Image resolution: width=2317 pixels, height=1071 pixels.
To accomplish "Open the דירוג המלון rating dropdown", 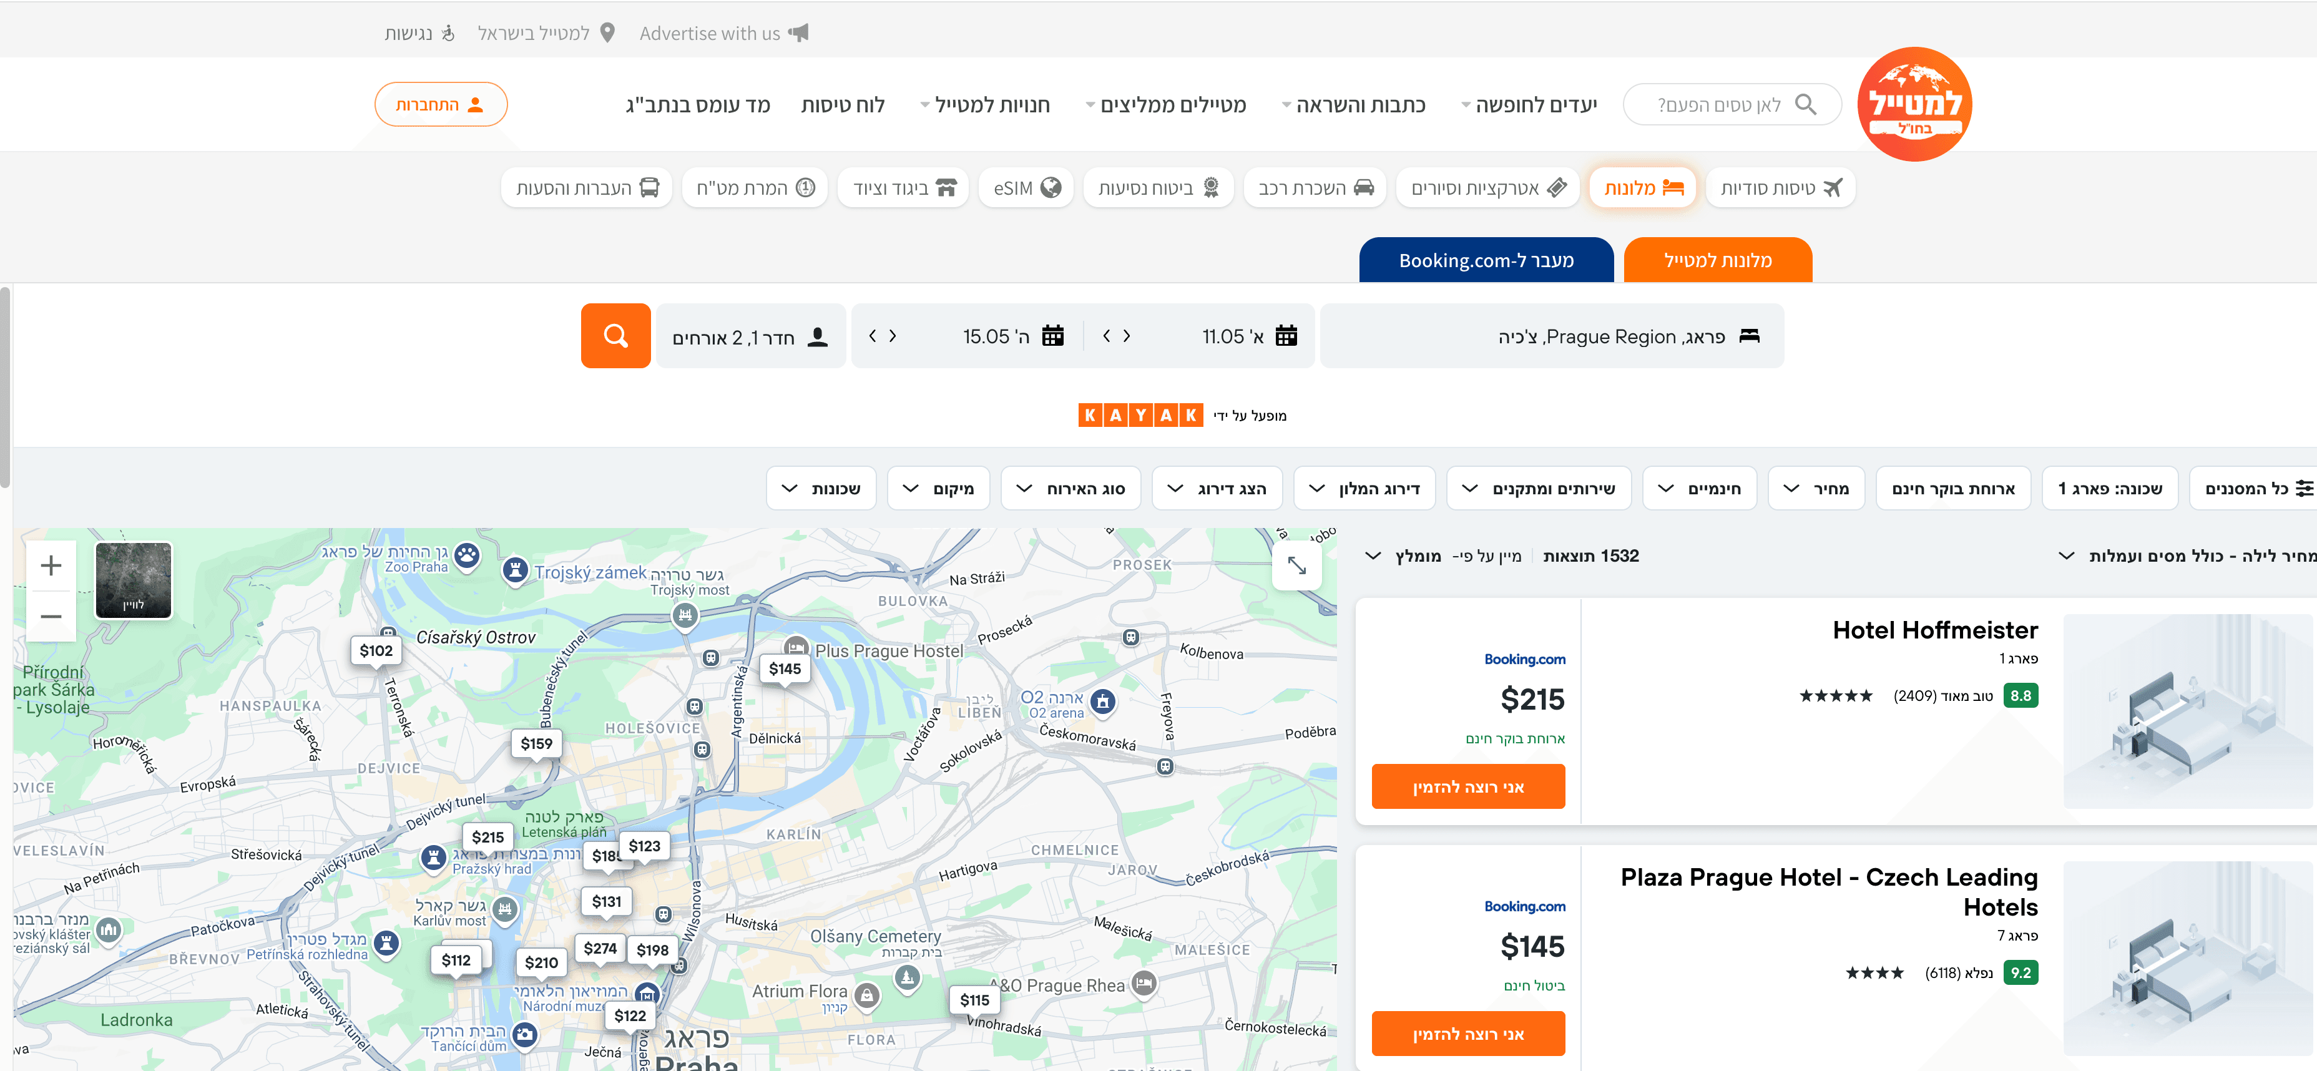I will pos(1364,488).
